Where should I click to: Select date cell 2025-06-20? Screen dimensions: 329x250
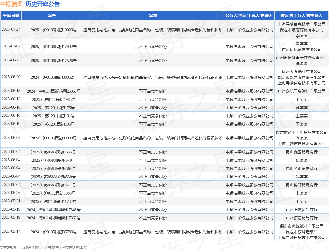pos(11,77)
